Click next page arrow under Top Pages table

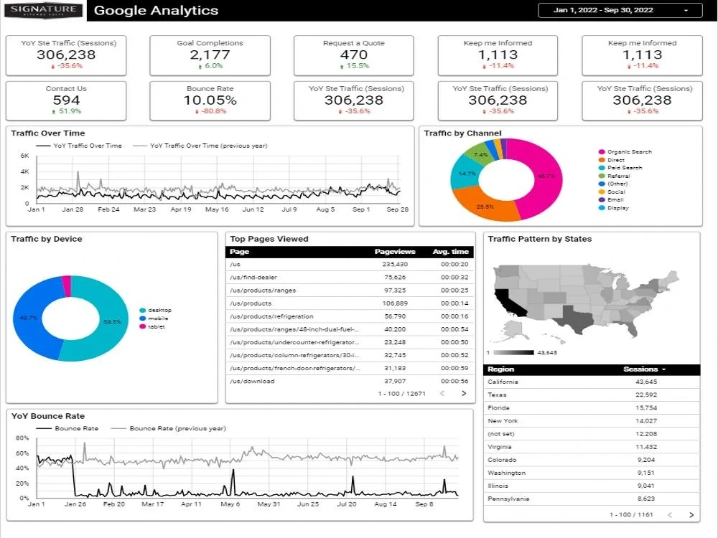coord(465,393)
